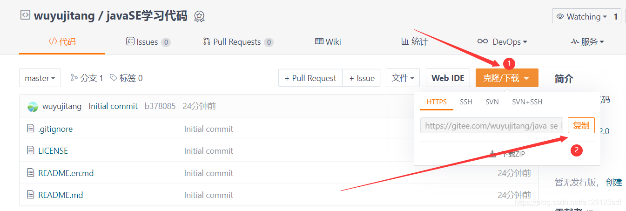Open the Watching dropdown

tap(581, 16)
